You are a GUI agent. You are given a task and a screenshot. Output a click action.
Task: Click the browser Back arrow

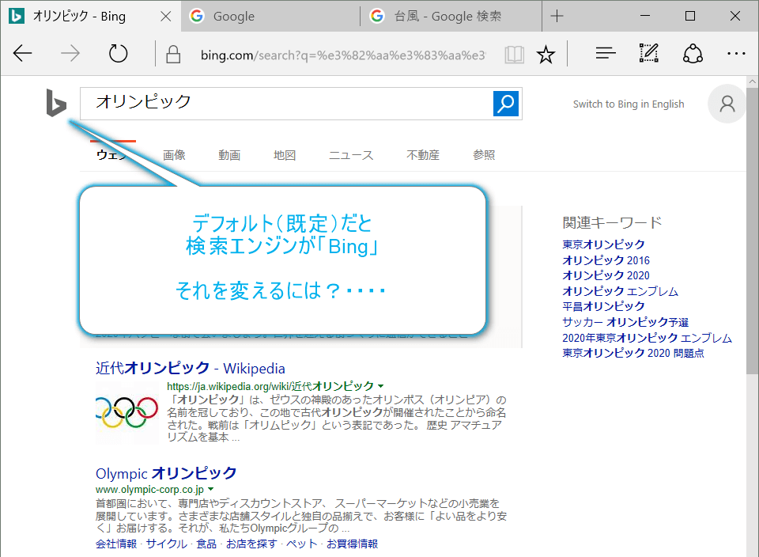tap(23, 54)
